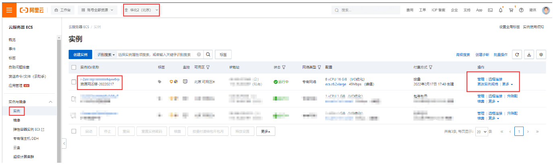Tick the bottom bulk-action select-all checkbox

click(74, 131)
